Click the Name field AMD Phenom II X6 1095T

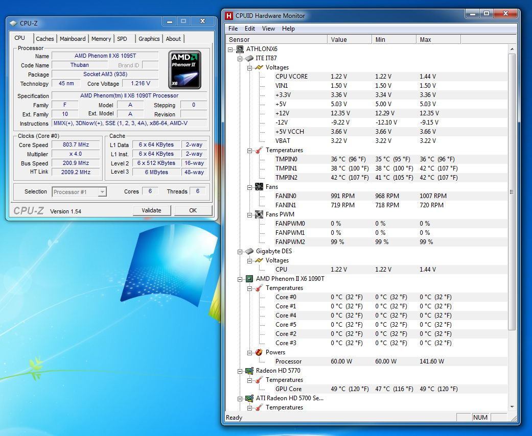tap(105, 56)
